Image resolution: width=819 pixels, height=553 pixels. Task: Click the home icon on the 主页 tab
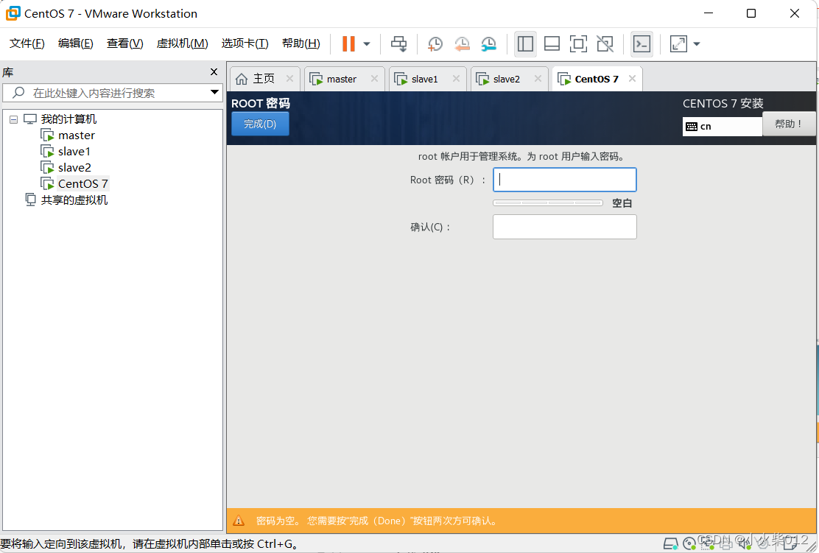(242, 79)
